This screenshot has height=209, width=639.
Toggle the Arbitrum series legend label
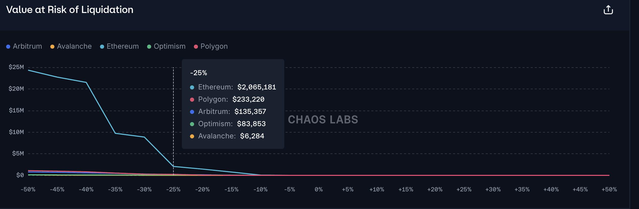[x=27, y=46]
